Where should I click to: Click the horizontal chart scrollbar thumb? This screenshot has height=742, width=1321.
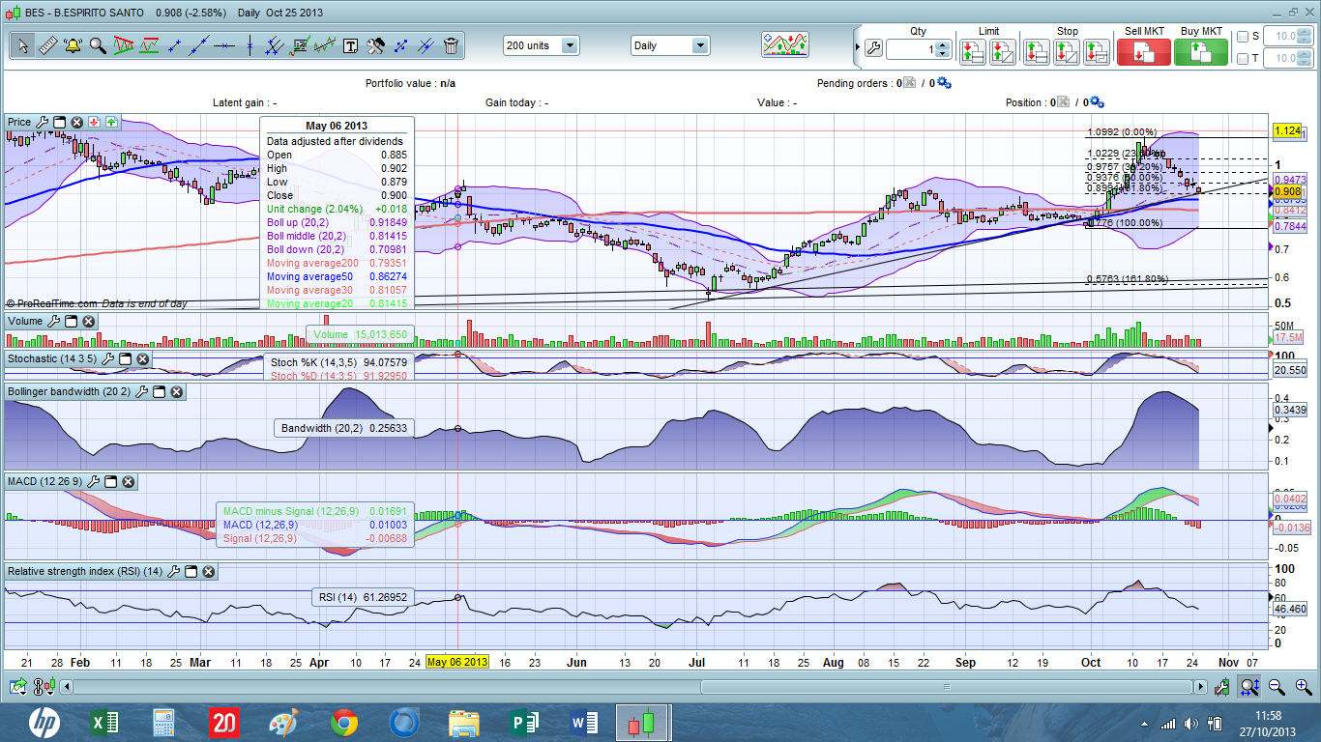pos(948,687)
